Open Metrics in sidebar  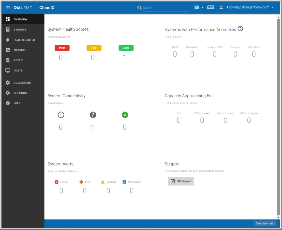tap(23, 50)
